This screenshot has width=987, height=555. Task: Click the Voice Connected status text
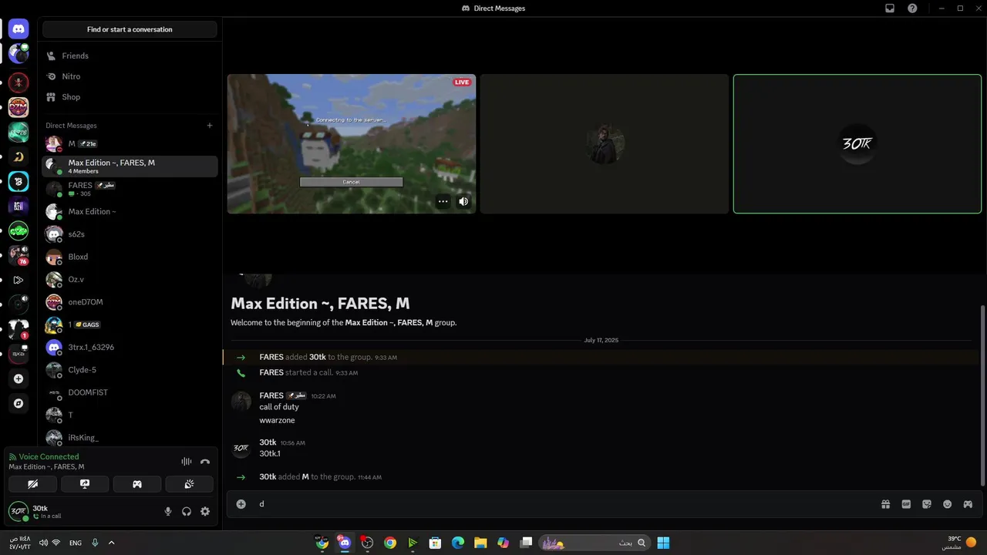[x=49, y=457]
